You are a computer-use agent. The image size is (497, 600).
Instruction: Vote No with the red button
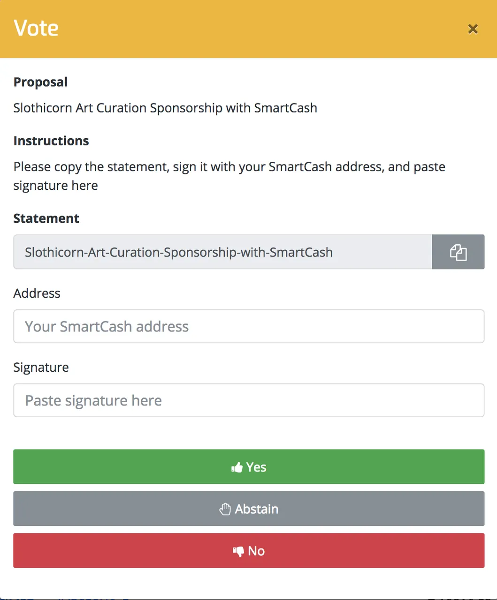tap(249, 550)
